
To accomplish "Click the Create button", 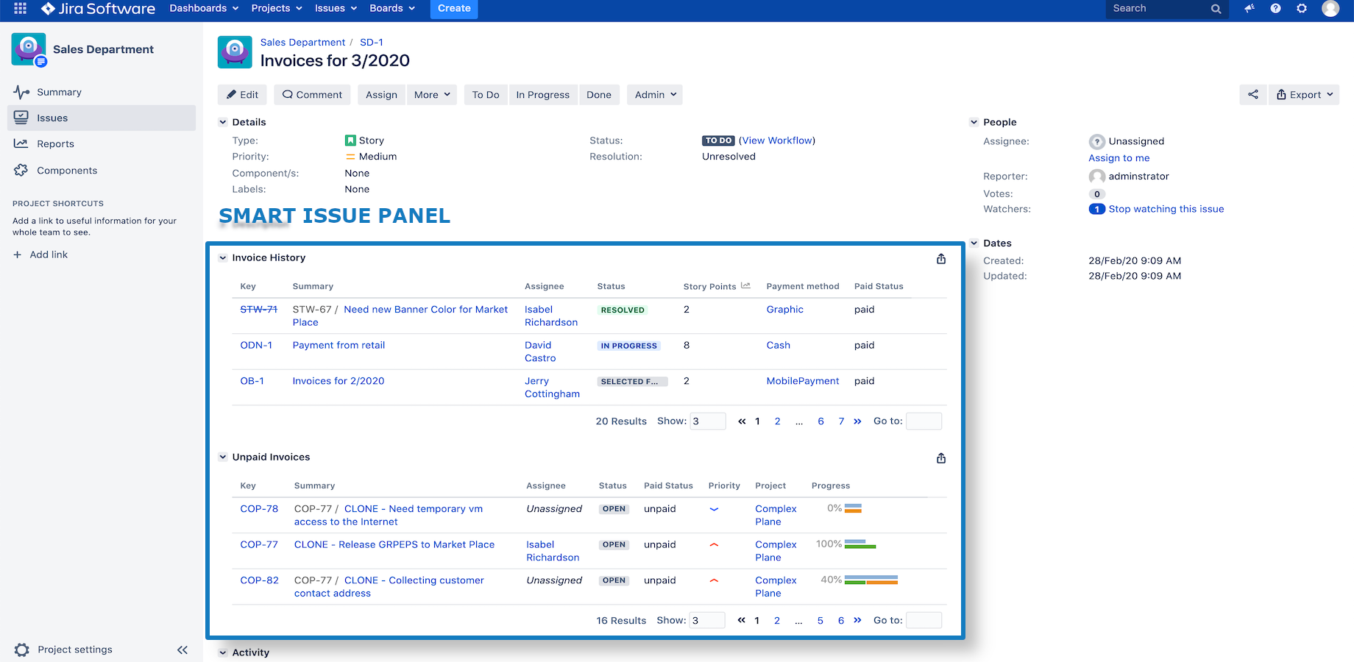I will pos(453,8).
